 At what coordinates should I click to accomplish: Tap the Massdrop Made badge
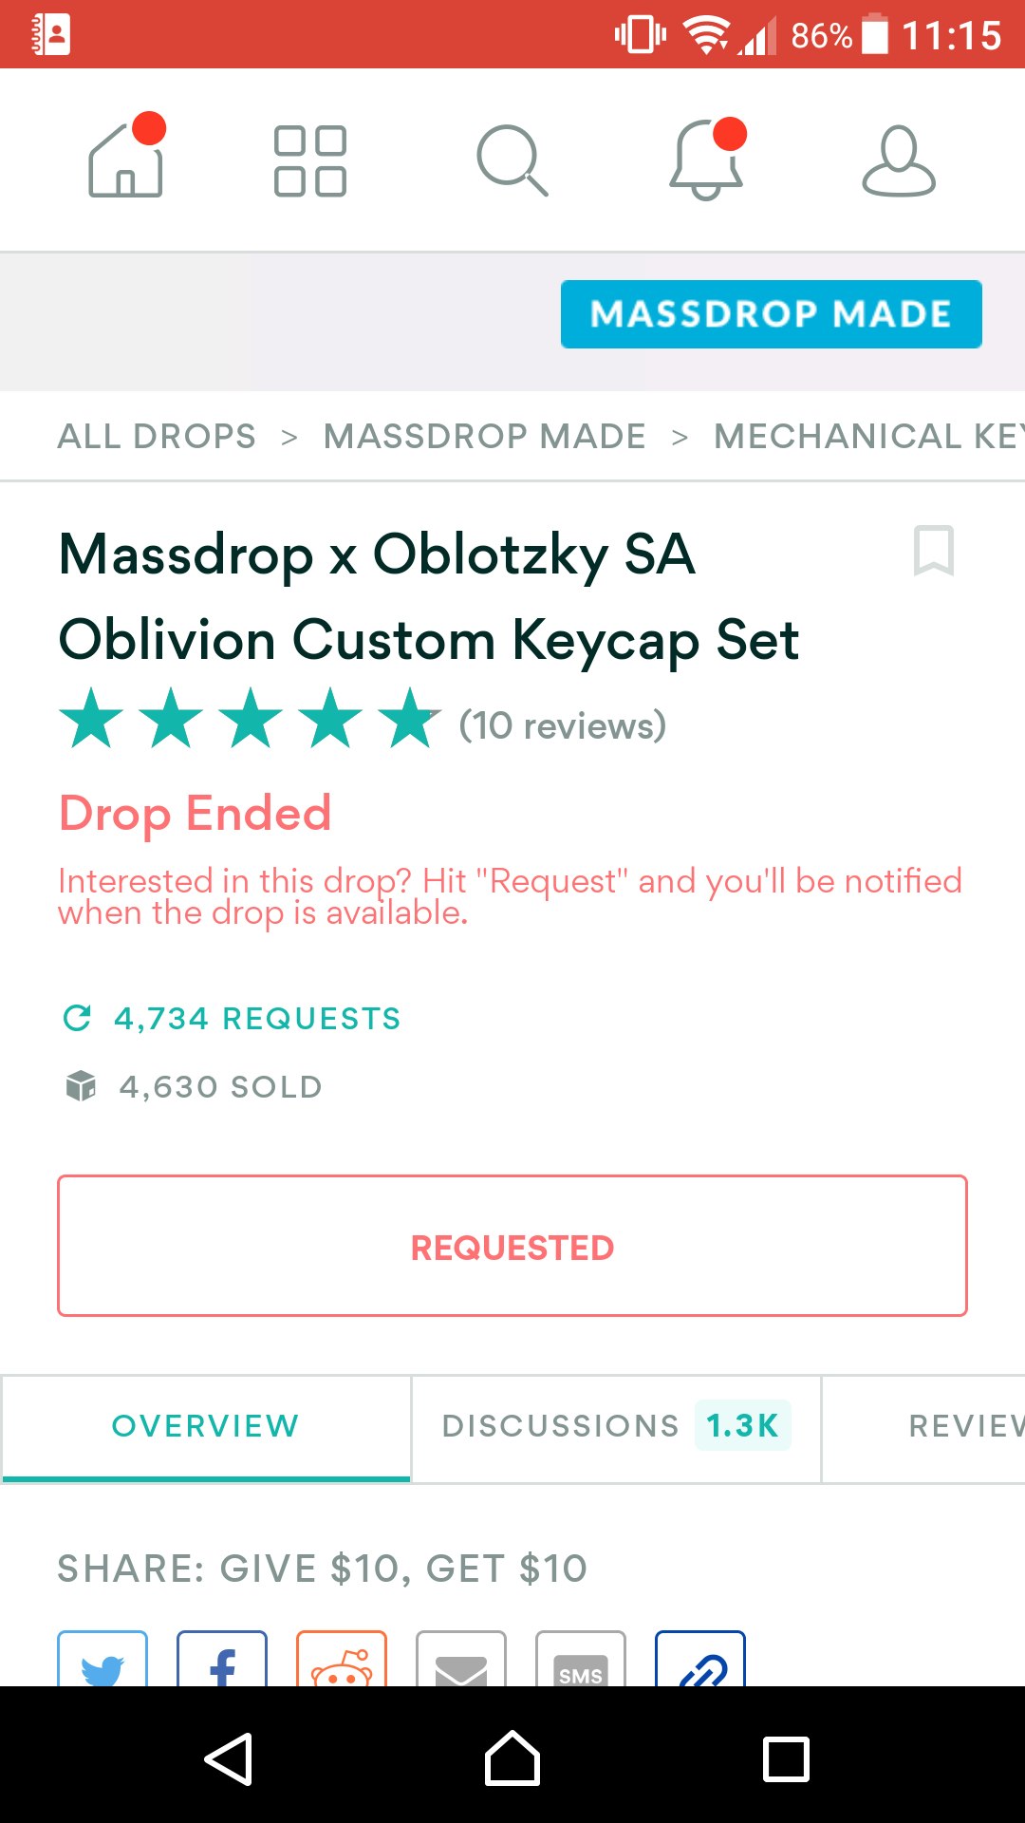[x=771, y=314]
